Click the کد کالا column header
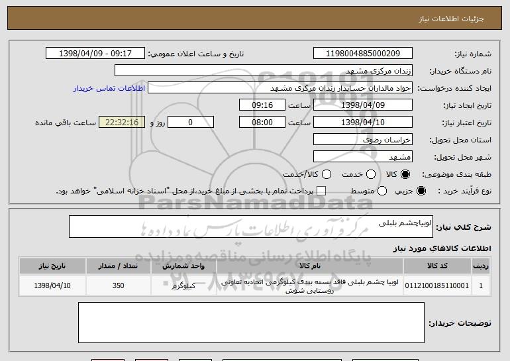510x361 pixels. [x=437, y=266]
